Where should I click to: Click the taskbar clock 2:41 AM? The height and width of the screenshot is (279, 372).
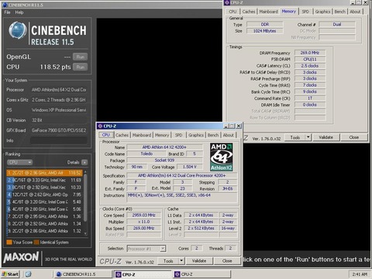pyautogui.click(x=360, y=274)
